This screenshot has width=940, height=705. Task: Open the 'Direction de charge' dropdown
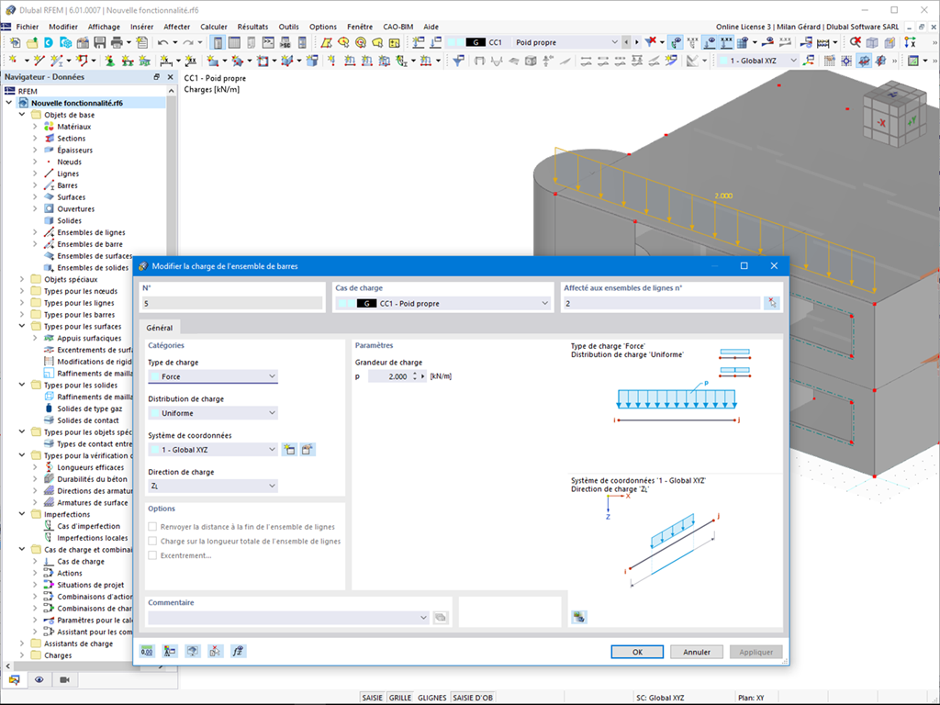coord(213,487)
